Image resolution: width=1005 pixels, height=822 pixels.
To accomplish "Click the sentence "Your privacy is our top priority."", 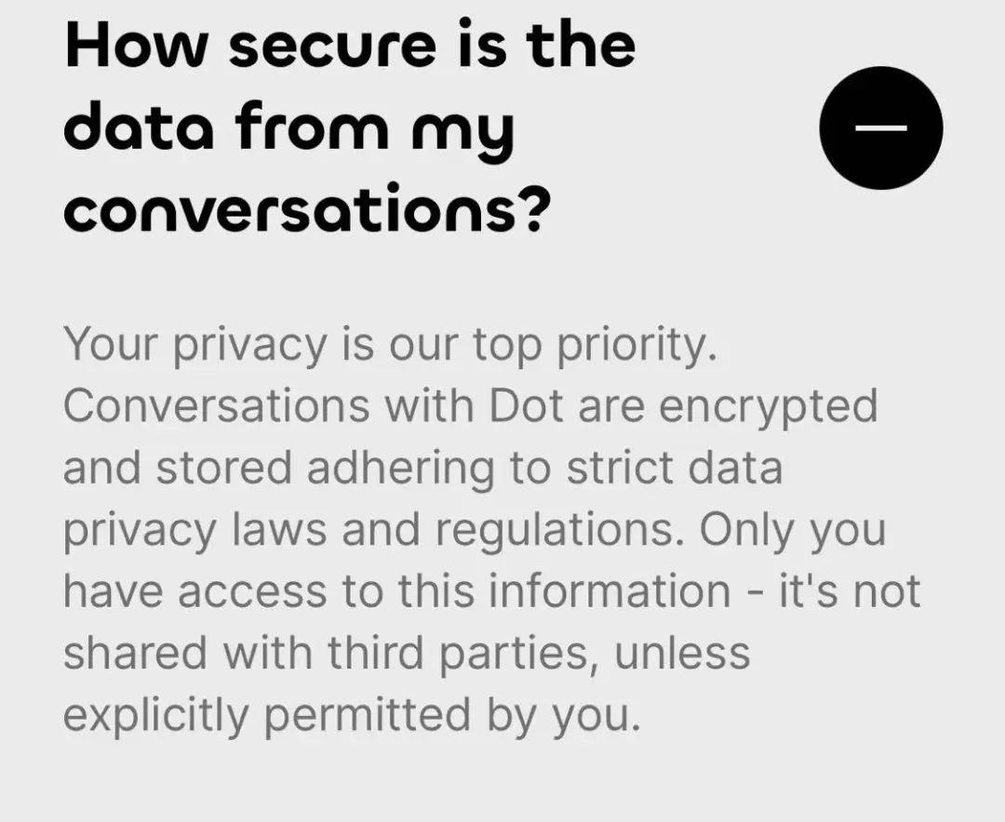I will coord(390,346).
